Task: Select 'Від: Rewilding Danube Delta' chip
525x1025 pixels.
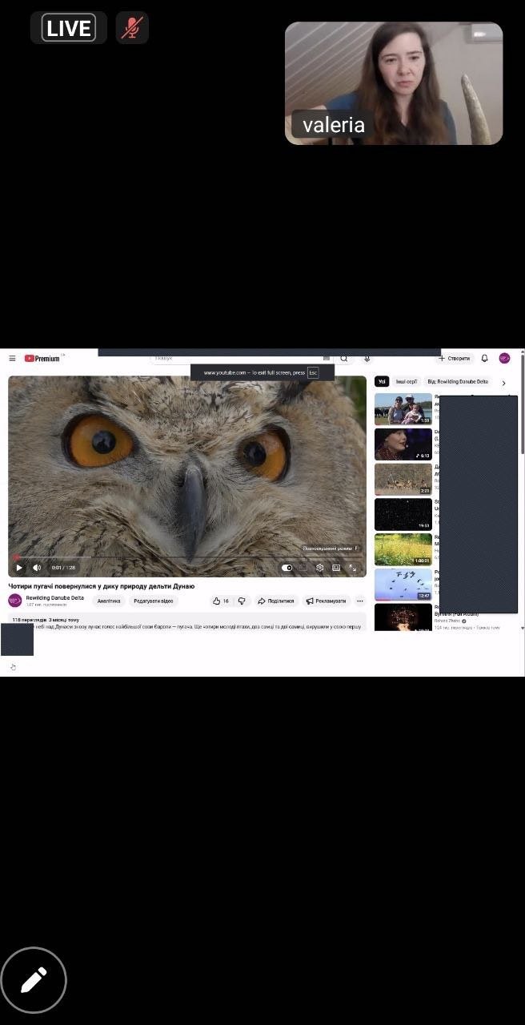Action: click(457, 382)
